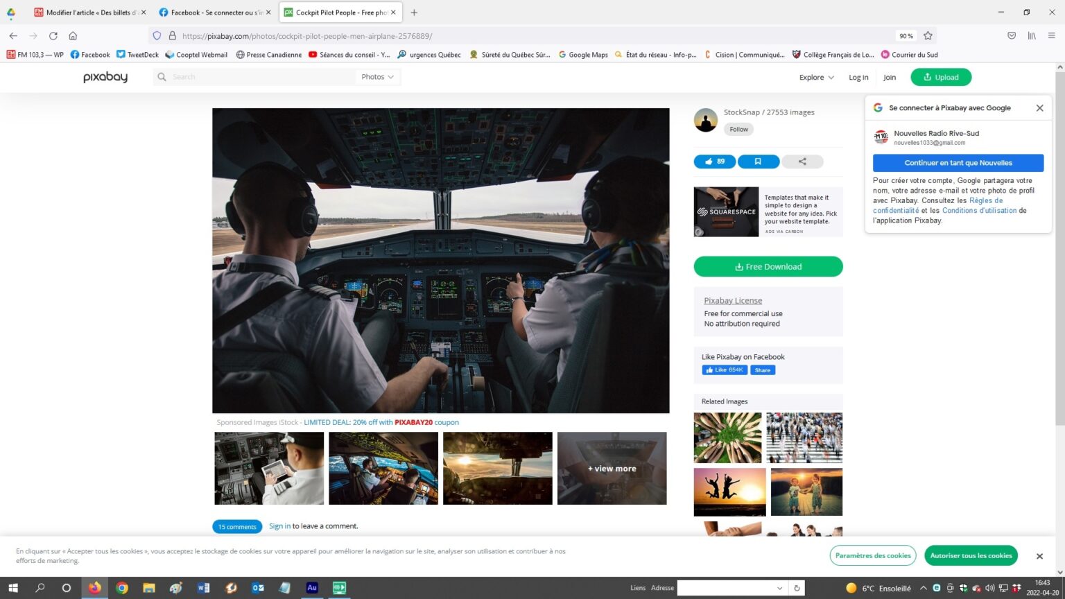
Task: Open Adobe Audition from the taskbar
Action: coord(312,588)
